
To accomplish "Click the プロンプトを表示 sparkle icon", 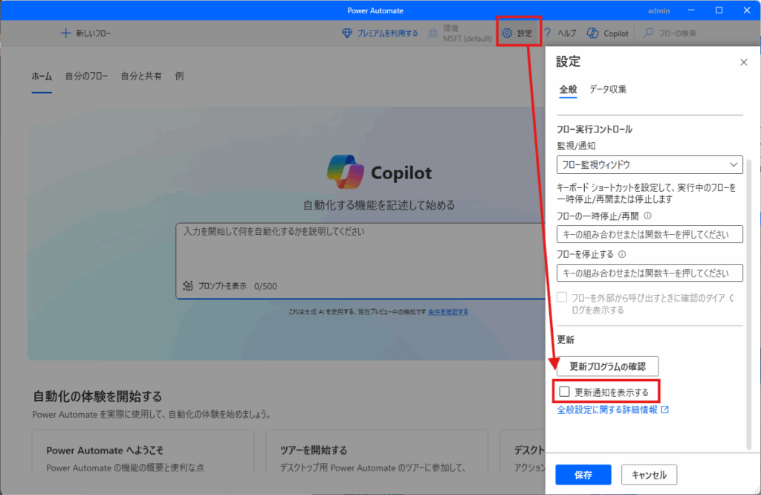I will click(x=188, y=286).
